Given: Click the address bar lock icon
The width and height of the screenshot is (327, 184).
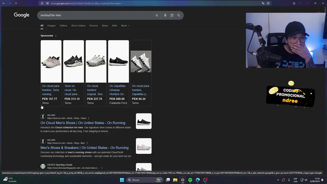Looking at the screenshot, I should click(42, 3).
